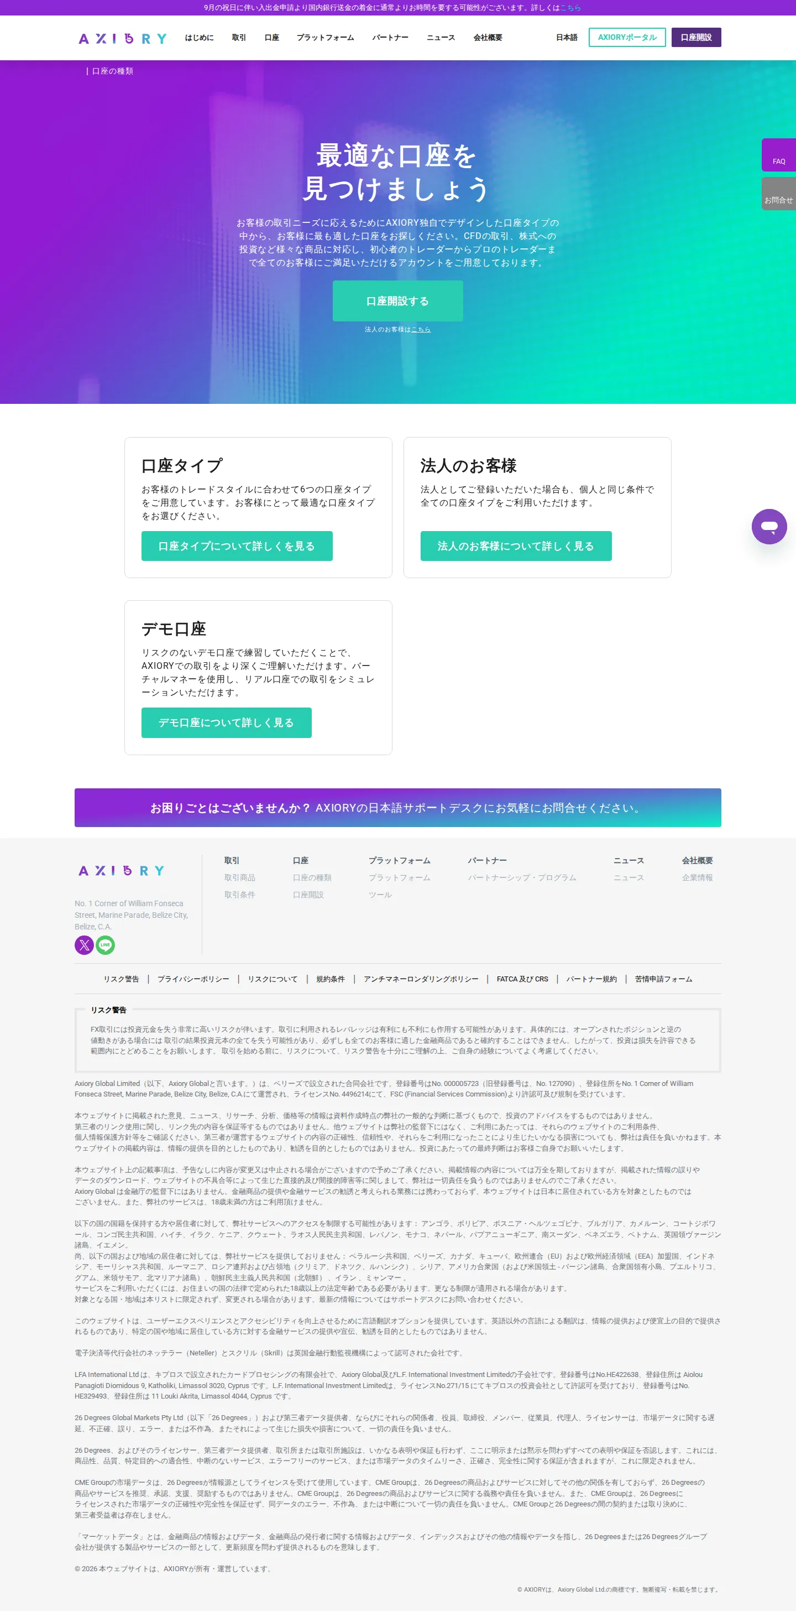
Task: Open the floating chat bubble widget
Action: point(769,527)
